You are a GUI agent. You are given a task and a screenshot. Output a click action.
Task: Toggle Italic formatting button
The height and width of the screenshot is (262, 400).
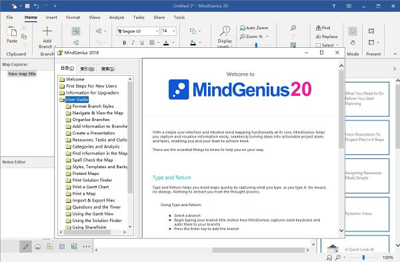(x=133, y=43)
